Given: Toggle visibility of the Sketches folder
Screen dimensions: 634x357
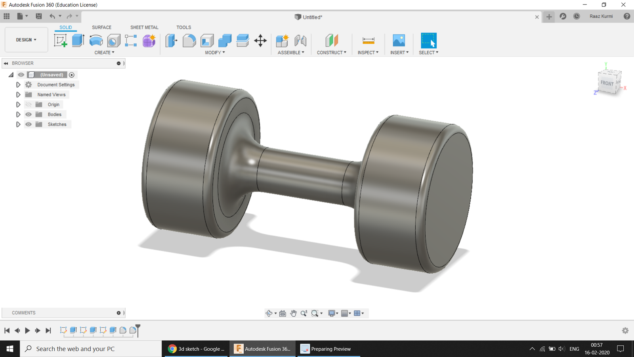Looking at the screenshot, I should click(29, 124).
